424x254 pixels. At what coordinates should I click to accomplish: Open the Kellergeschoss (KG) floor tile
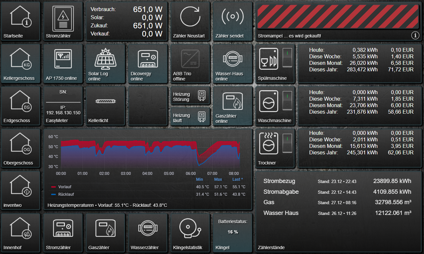[21, 63]
